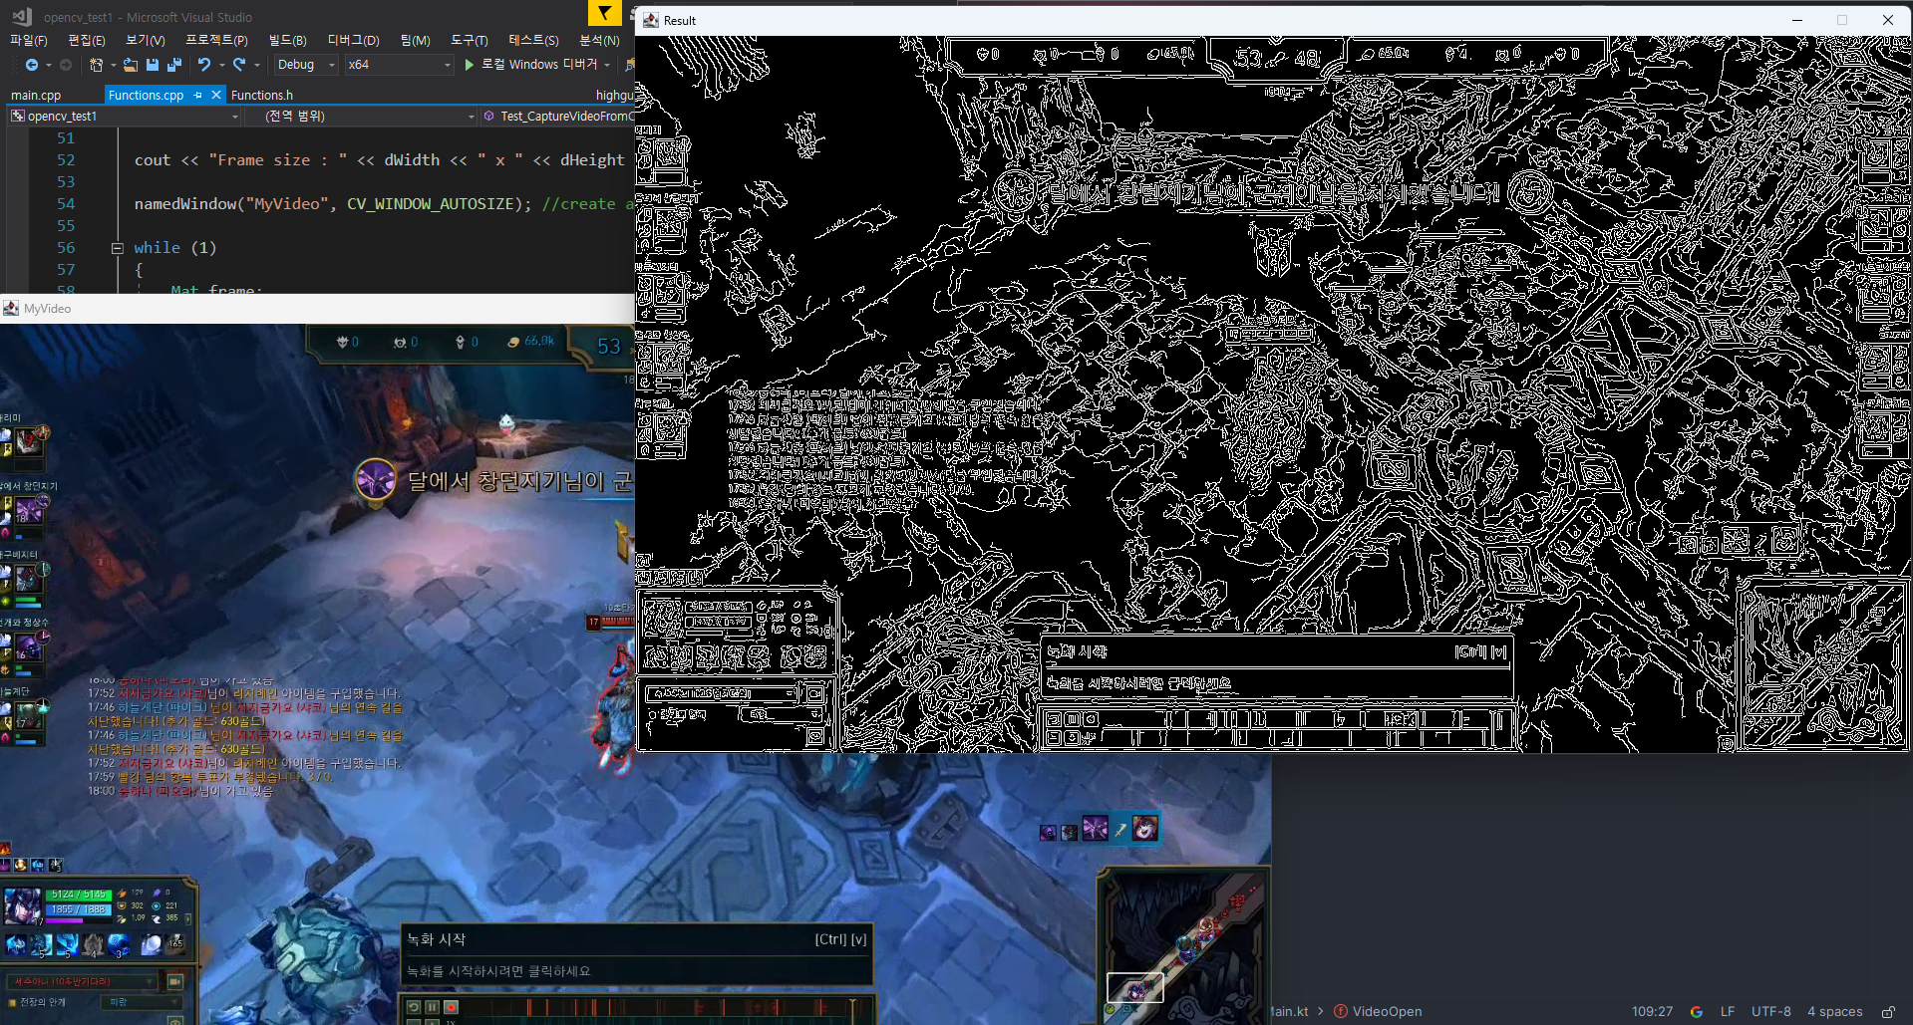The image size is (1913, 1025).
Task: Open the opencv_test1 project scope dropdown
Action: [126, 117]
